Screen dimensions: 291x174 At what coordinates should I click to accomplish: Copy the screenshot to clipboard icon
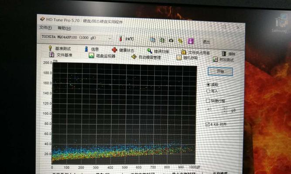pyautogui.click(x=162, y=40)
